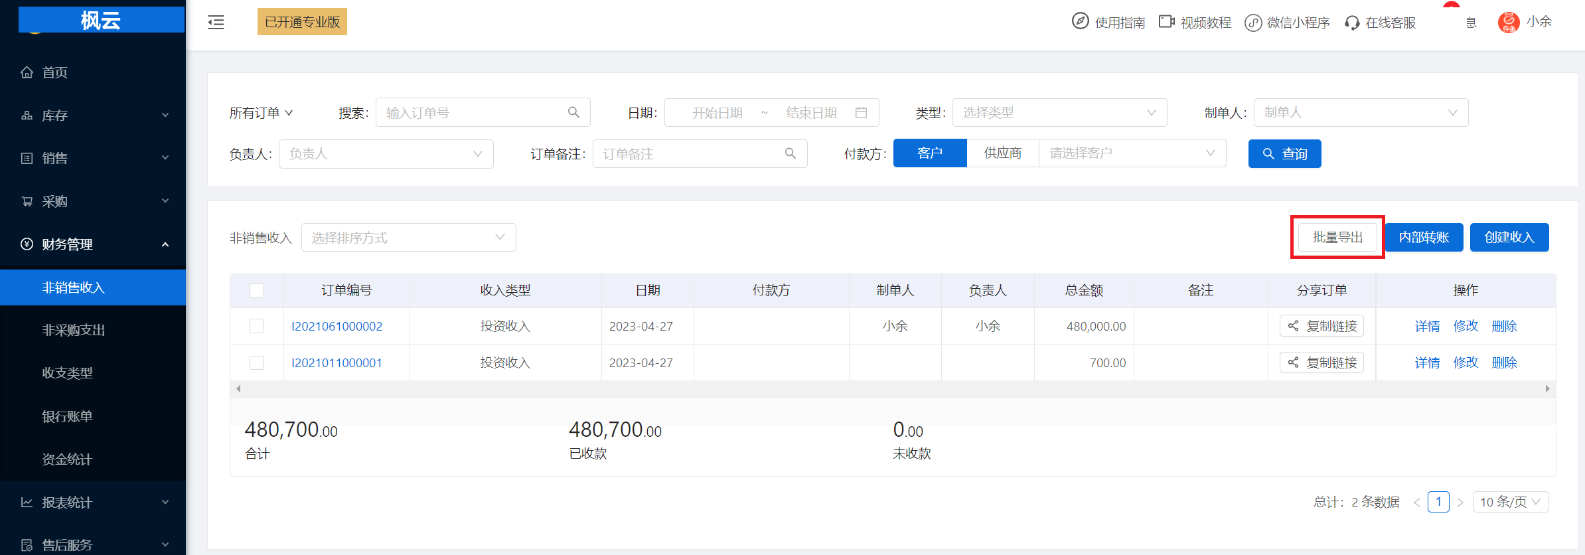Open the 选择排序方式 dropdown

pyautogui.click(x=408, y=238)
